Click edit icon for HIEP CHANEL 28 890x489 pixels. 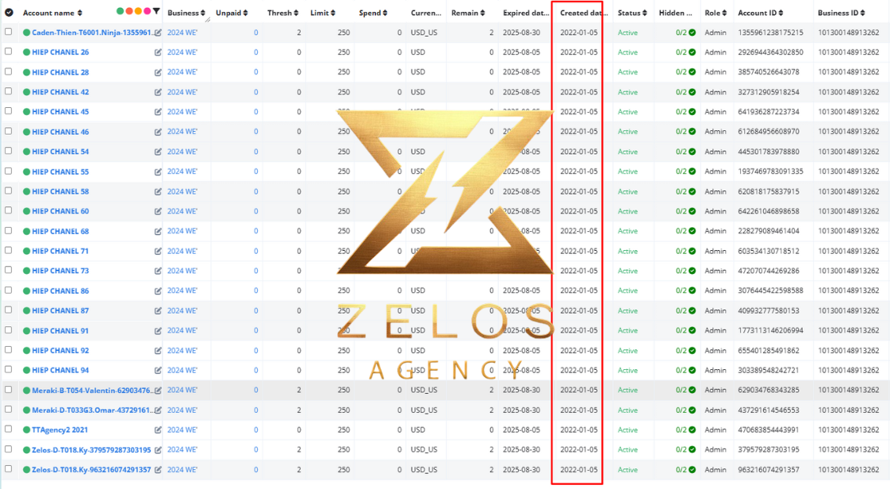[158, 72]
